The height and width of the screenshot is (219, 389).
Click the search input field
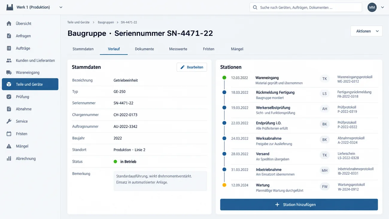tap(306, 7)
